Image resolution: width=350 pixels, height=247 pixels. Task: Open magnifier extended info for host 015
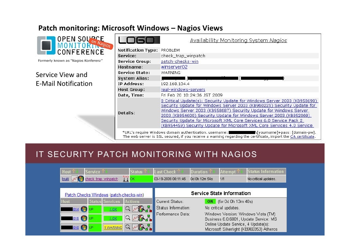tap(128, 218)
